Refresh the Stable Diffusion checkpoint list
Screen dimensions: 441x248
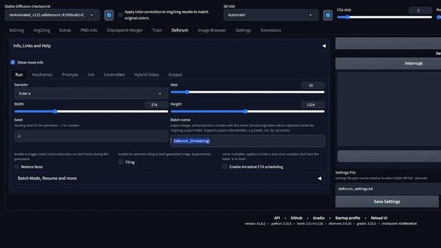[x=109, y=15]
